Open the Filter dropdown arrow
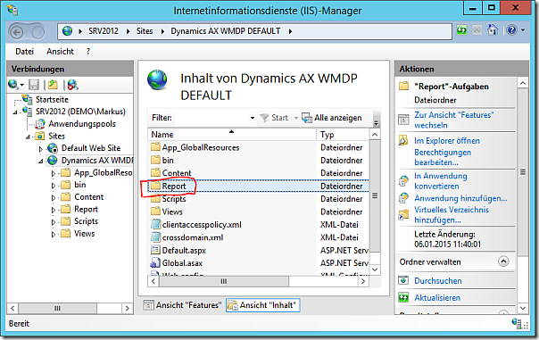This screenshot has width=539, height=340. (x=253, y=118)
